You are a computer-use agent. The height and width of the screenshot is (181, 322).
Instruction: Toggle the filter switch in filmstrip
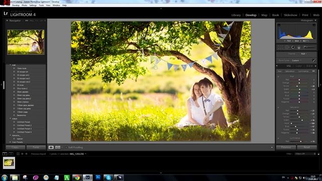pos(318,154)
